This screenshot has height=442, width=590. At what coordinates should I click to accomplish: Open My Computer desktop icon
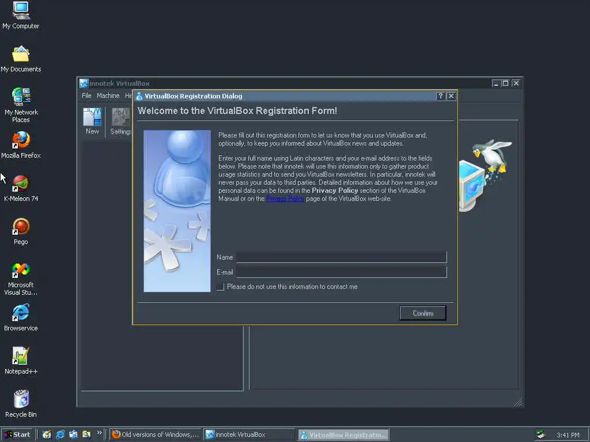pos(21,15)
